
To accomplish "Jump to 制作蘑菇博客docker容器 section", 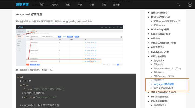I will coord(163,43).
